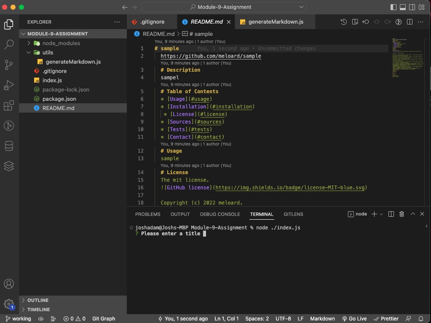Open Source Control view in activity bar
This screenshot has height=323, width=431.
coord(9,65)
